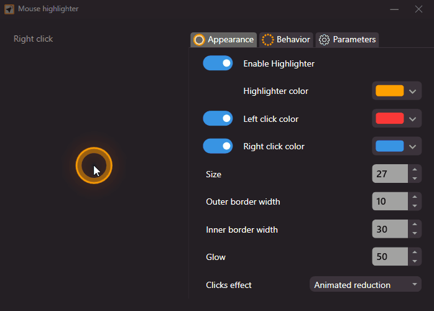Disable the Enable Highlighter toggle

click(x=218, y=63)
